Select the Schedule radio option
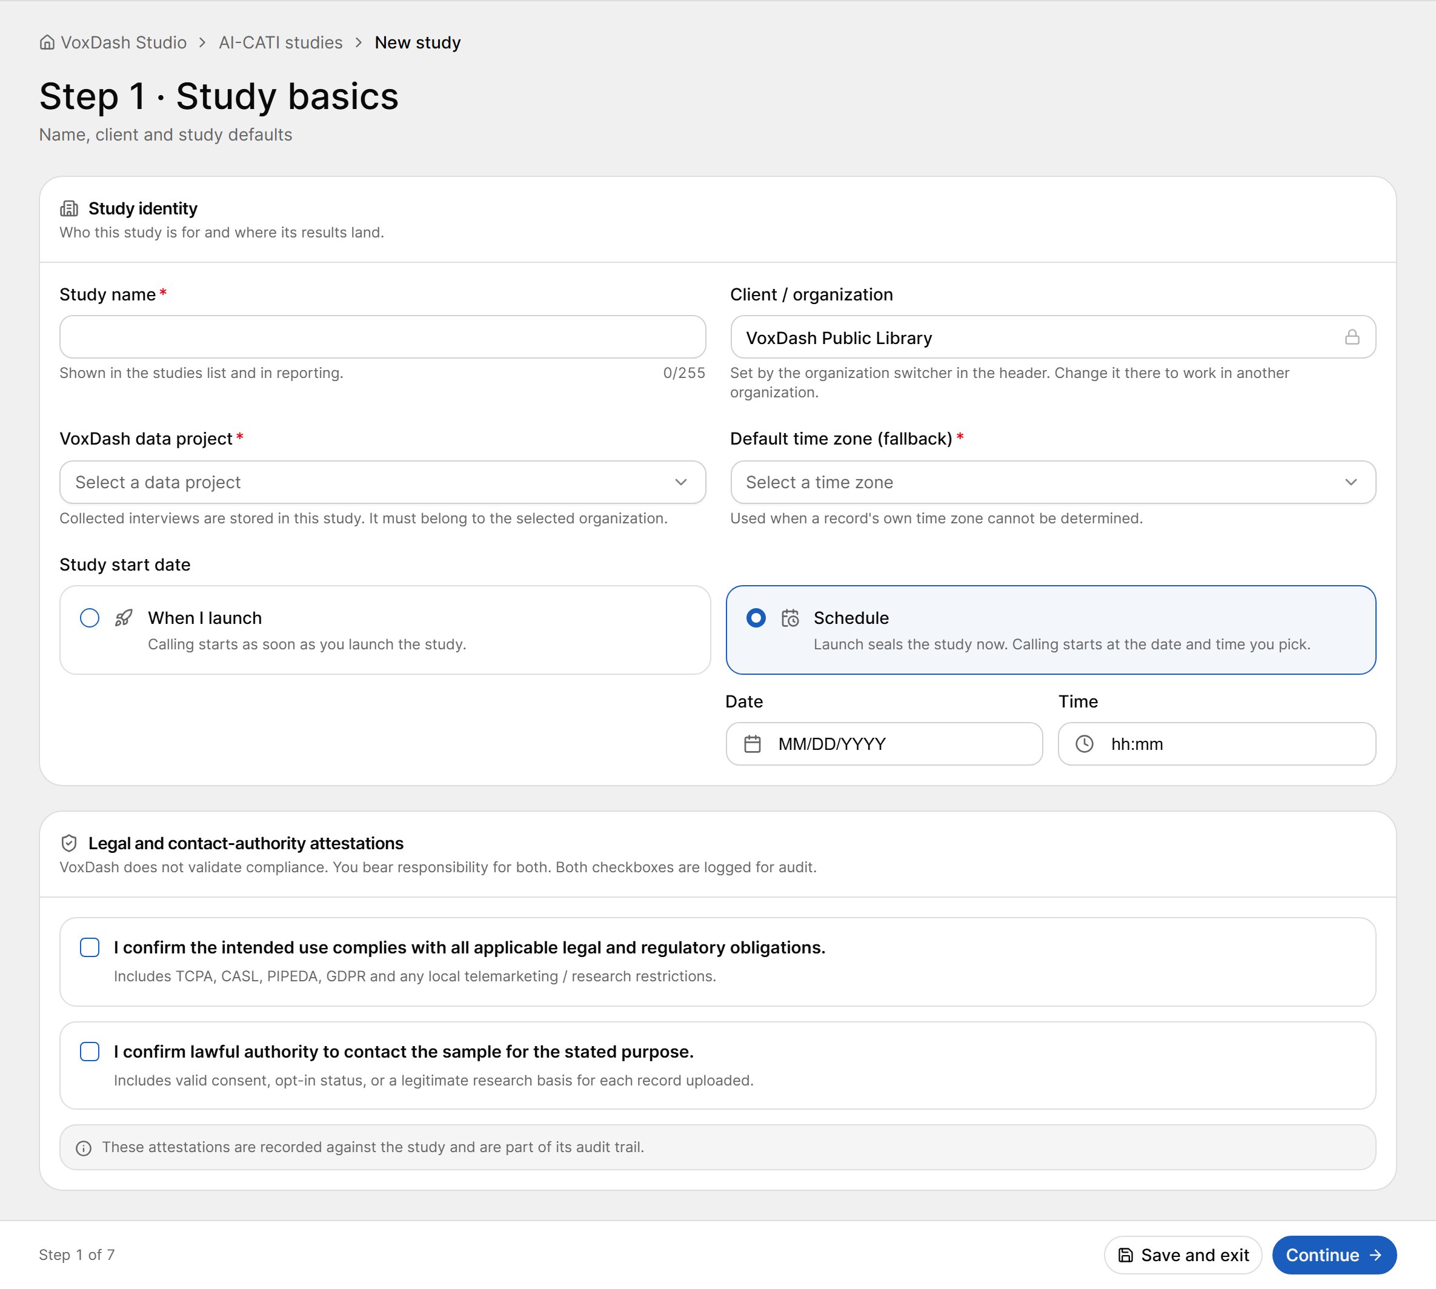 756,618
